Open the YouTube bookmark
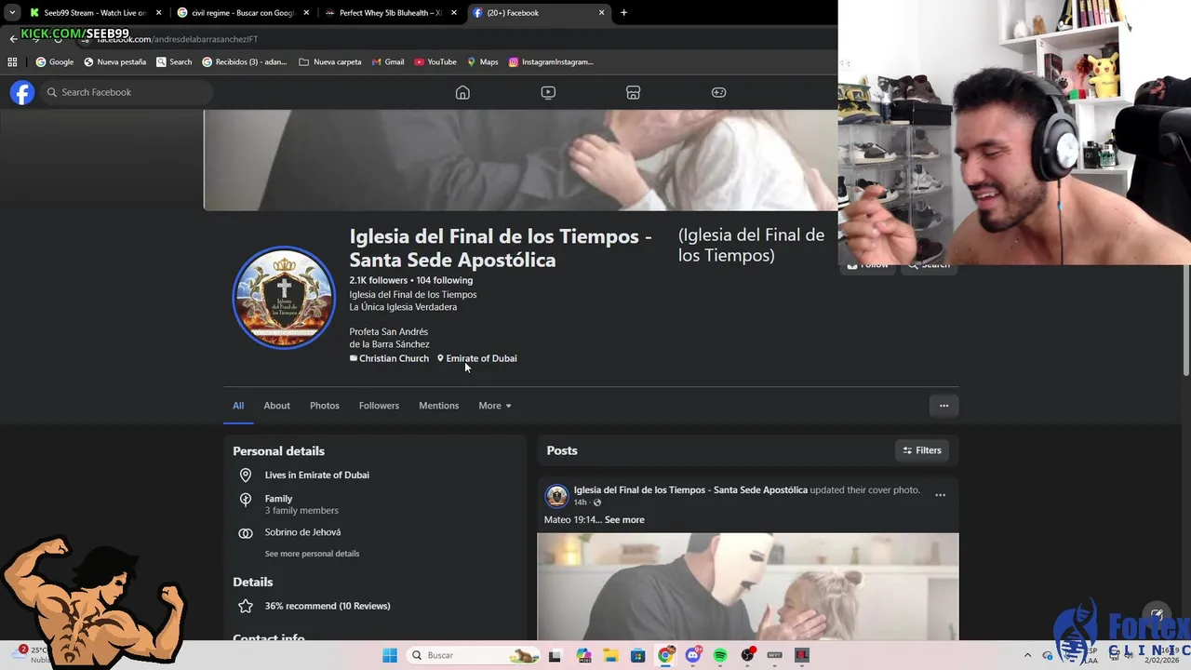This screenshot has width=1191, height=670. pyautogui.click(x=435, y=62)
